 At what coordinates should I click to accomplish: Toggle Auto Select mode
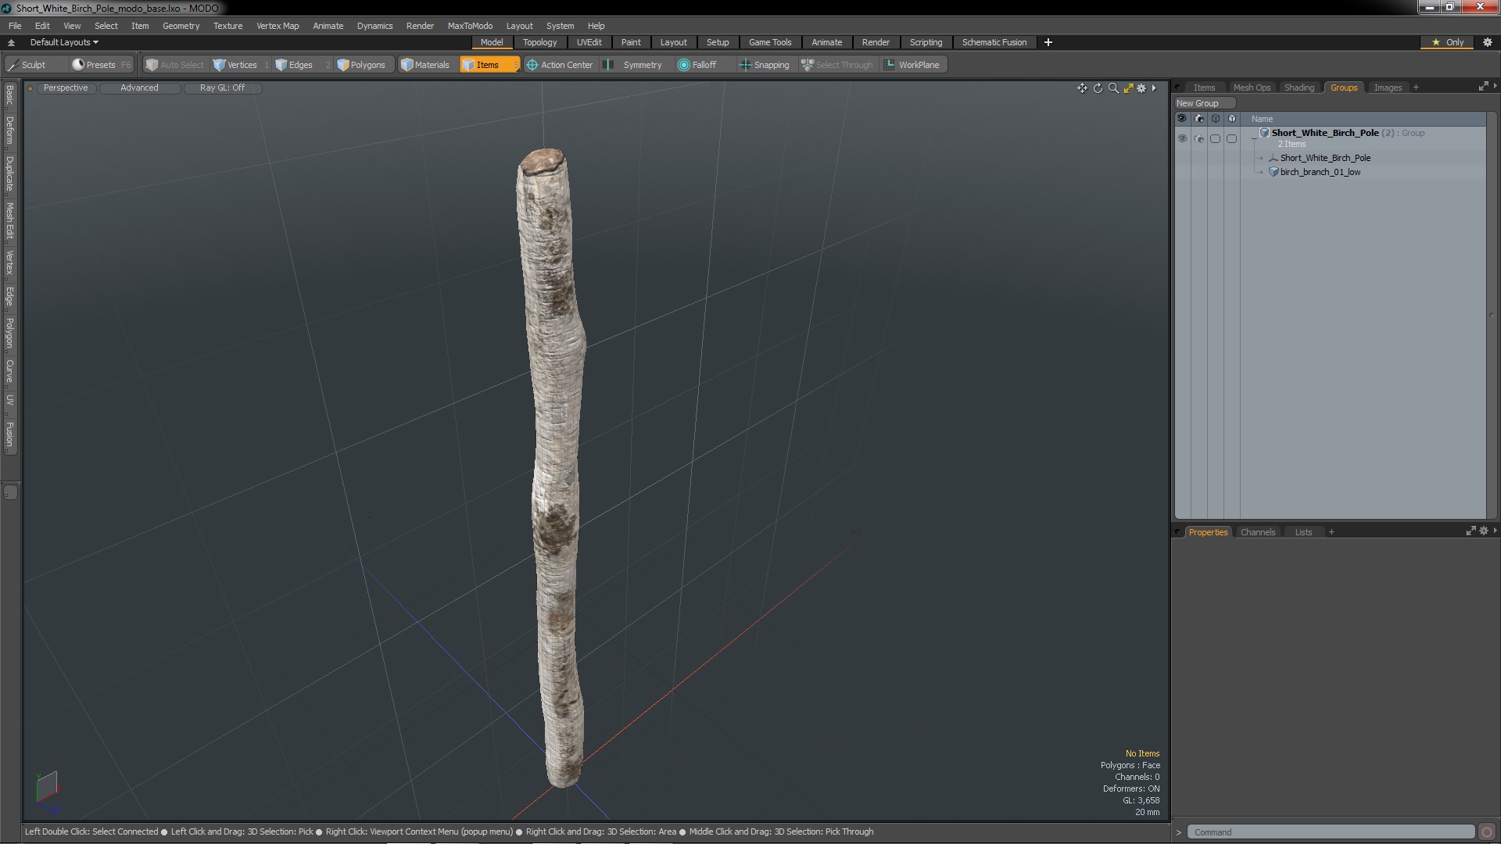point(174,65)
